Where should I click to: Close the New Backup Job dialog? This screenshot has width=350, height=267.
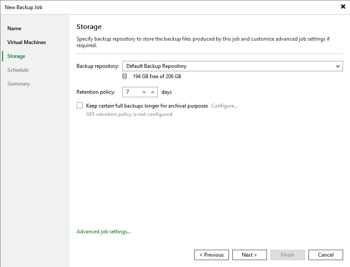pos(343,6)
